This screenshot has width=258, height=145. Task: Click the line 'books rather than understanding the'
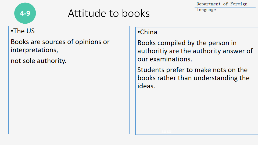(x=193, y=78)
